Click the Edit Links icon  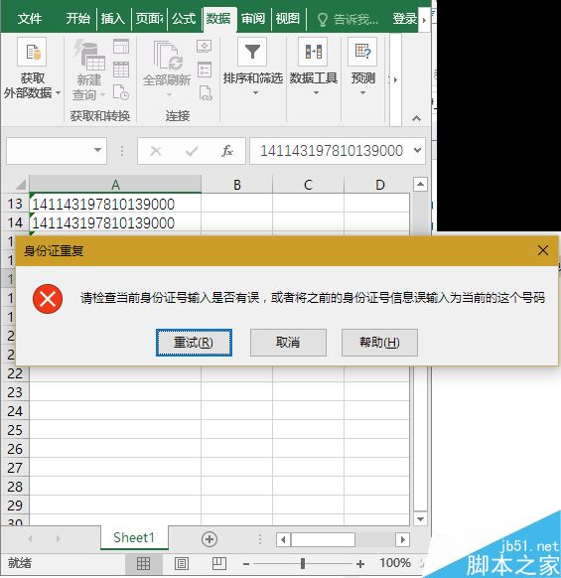206,92
